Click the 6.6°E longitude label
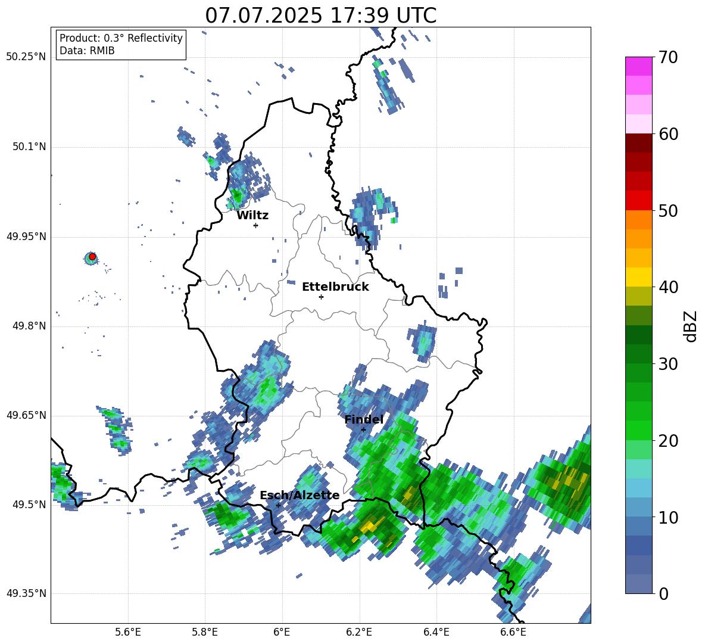Viewport: 705px width, 644px height. coord(513,633)
